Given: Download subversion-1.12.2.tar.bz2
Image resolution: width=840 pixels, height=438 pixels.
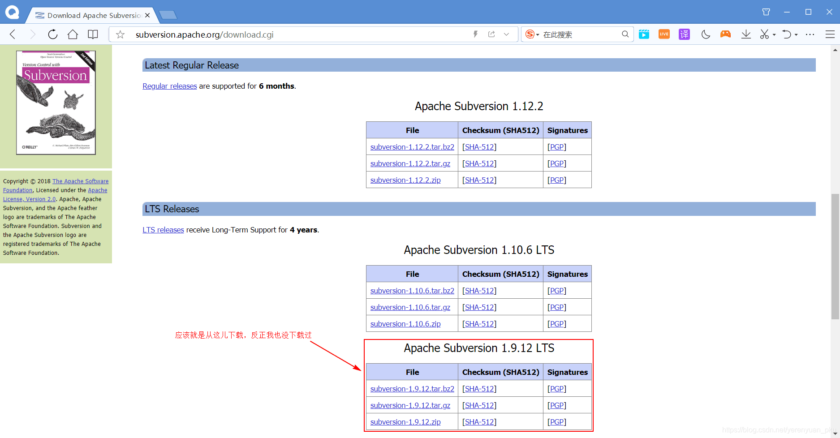Looking at the screenshot, I should 412,147.
